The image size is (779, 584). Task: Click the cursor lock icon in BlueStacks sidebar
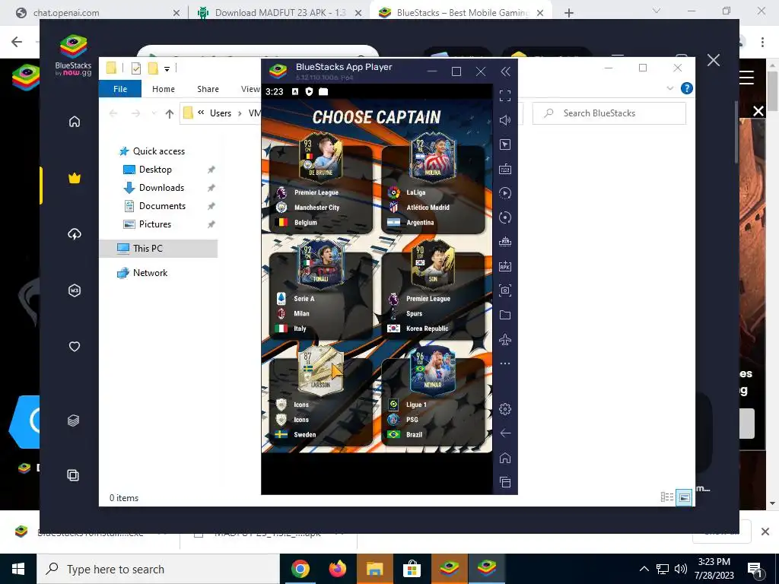(505, 144)
